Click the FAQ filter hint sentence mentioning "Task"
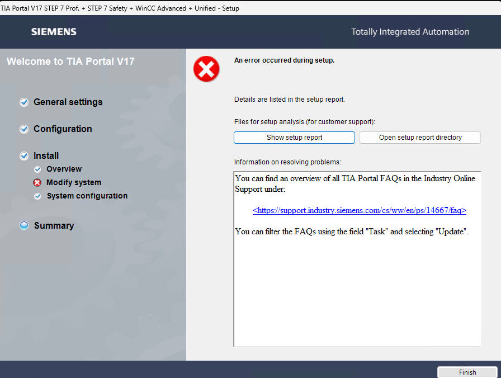Viewport: 501px width, 378px height. (x=352, y=231)
